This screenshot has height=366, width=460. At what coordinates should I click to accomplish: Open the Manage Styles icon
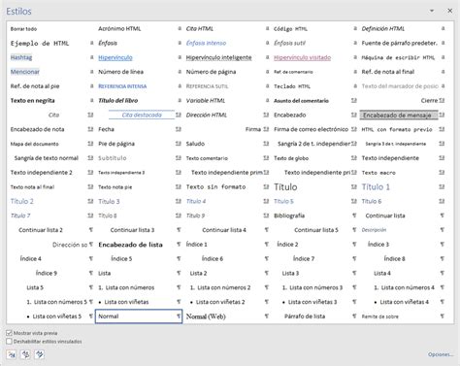(40, 354)
